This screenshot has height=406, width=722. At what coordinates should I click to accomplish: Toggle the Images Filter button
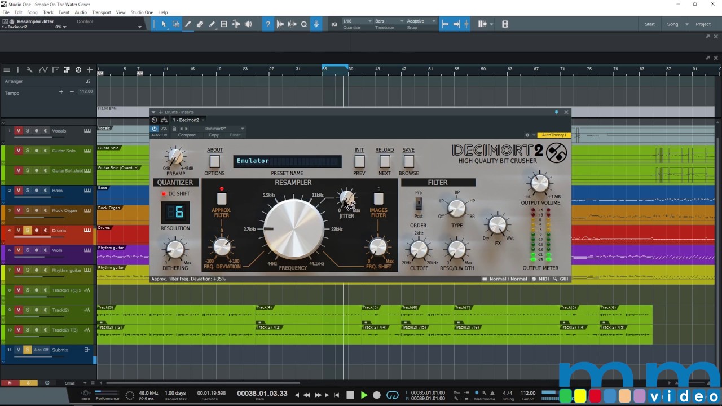coord(378,198)
